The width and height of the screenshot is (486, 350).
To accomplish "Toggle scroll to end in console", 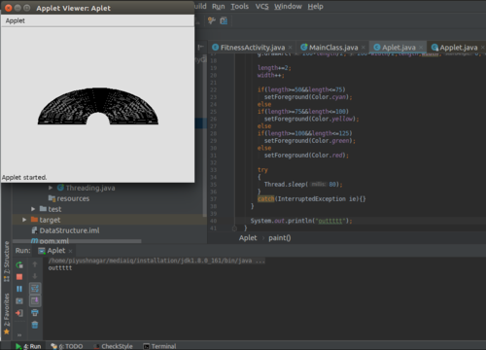I will pyautogui.click(x=35, y=300).
